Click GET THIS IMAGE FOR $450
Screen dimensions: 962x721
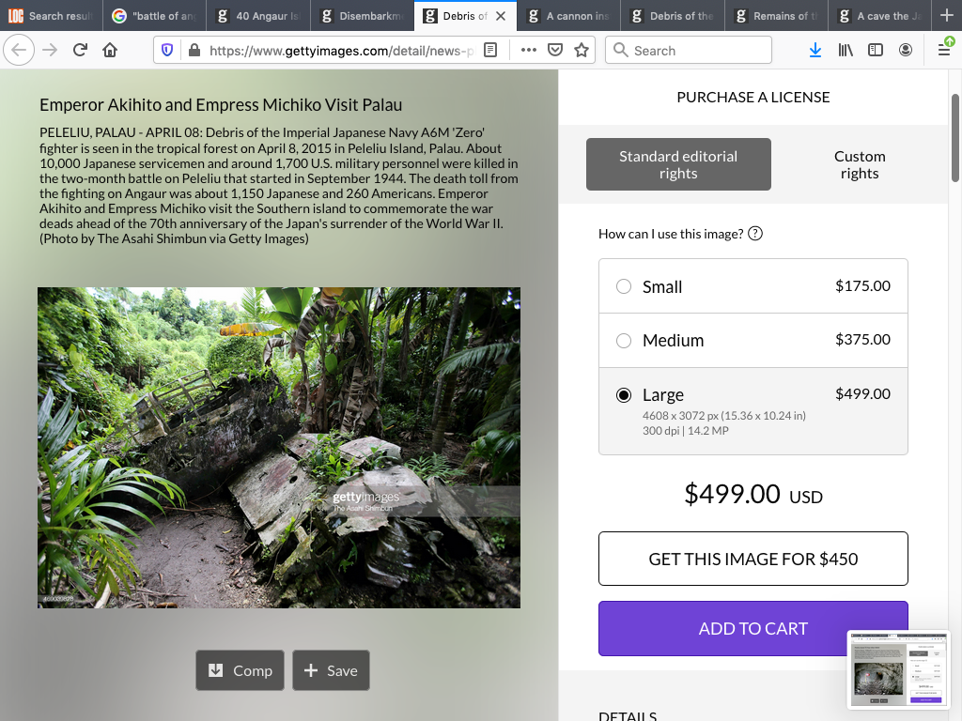(753, 559)
